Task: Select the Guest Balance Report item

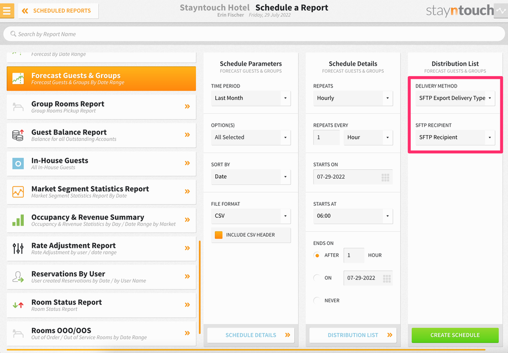Action: 101,135
